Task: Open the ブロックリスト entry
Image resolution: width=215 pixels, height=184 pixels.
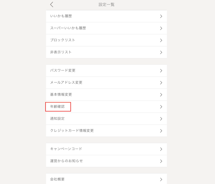Action: [x=63, y=40]
